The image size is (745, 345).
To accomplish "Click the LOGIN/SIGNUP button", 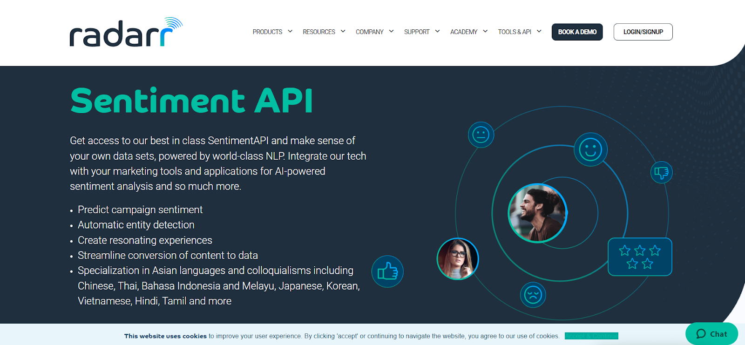I will click(x=643, y=32).
